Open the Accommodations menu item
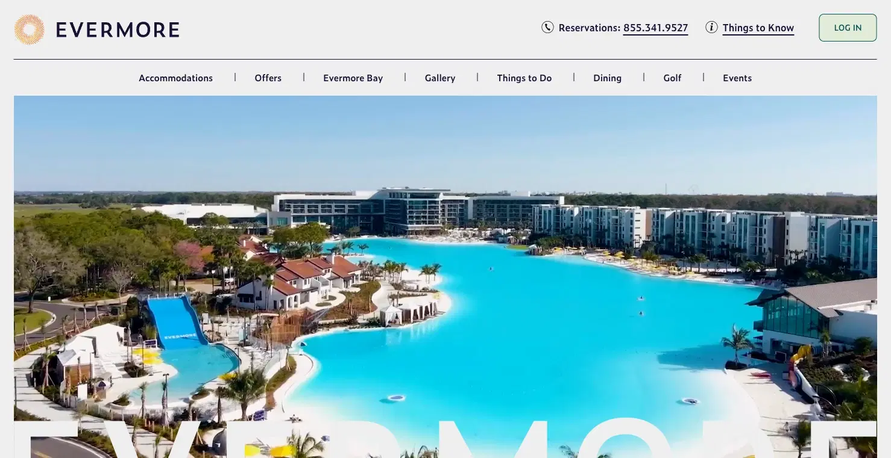This screenshot has width=891, height=458. pyautogui.click(x=175, y=78)
